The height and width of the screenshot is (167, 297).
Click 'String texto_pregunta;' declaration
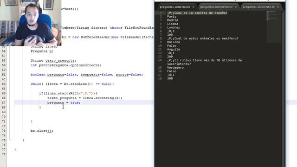(53, 61)
